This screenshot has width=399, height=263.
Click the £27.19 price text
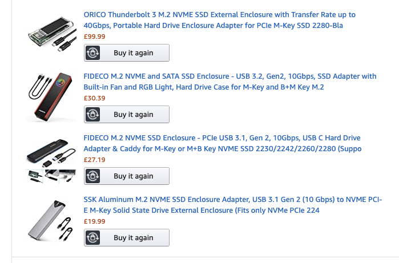pos(94,160)
